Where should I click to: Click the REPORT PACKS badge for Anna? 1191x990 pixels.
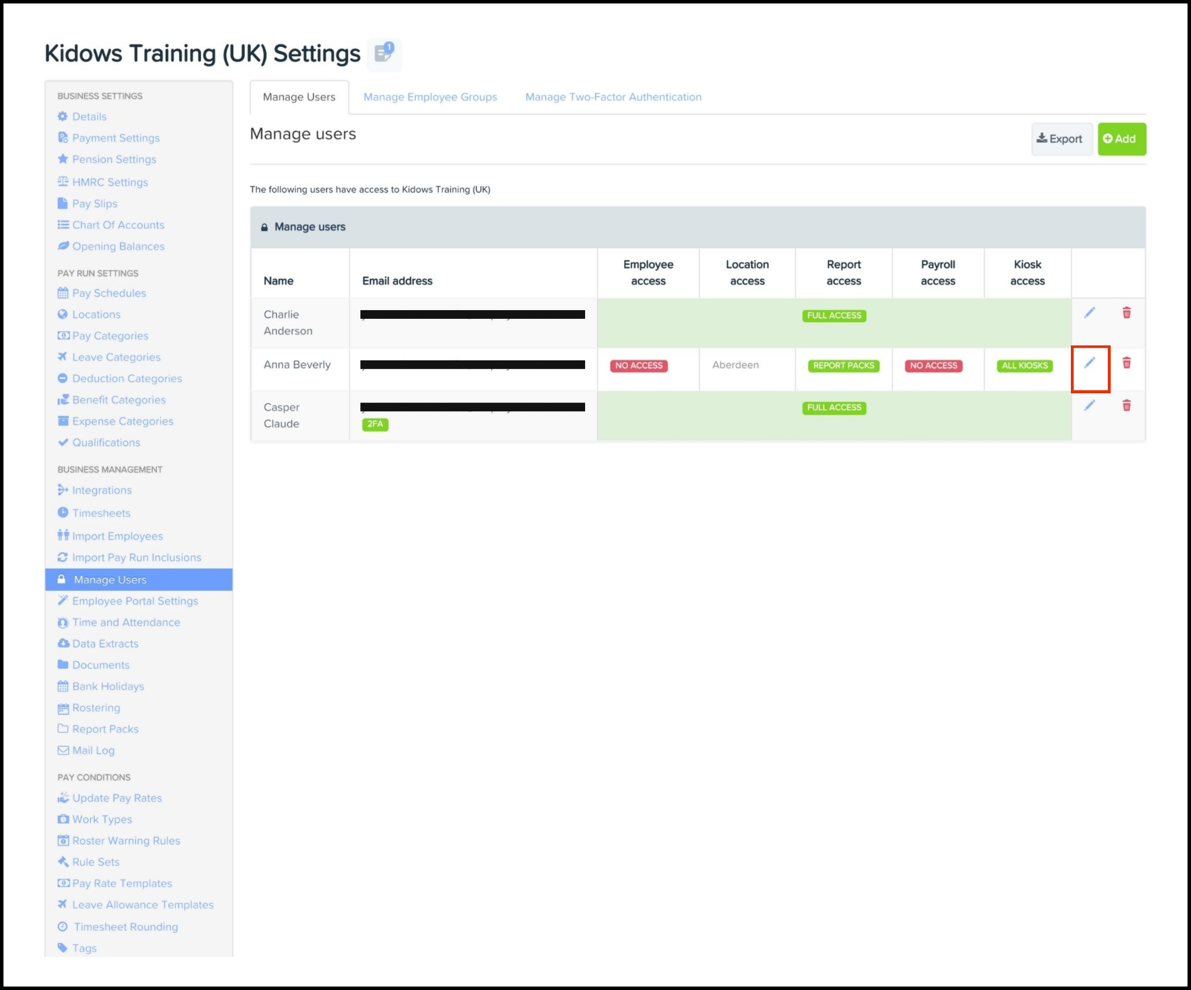[x=843, y=366]
